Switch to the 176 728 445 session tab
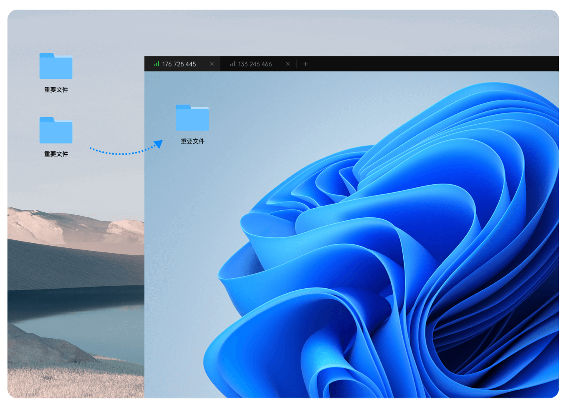This screenshot has height=408, width=566. click(182, 64)
